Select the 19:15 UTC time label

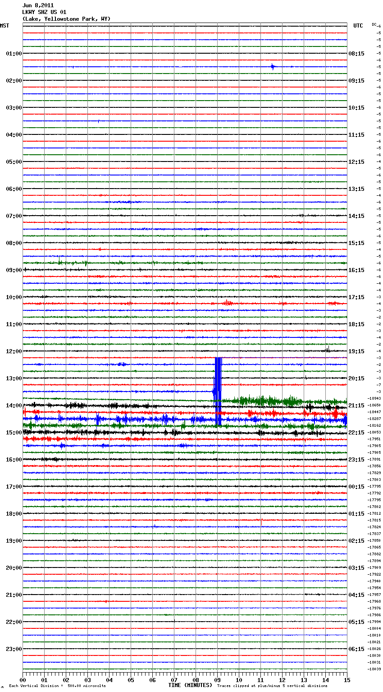coord(356,351)
